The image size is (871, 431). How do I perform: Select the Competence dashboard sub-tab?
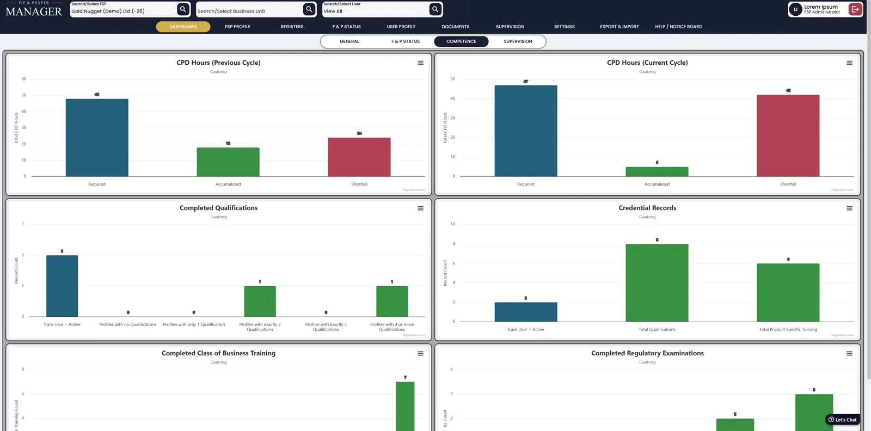tap(461, 41)
